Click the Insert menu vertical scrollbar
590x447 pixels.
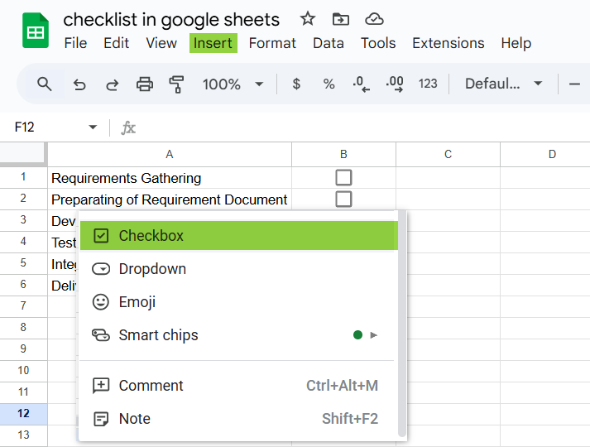click(x=402, y=324)
